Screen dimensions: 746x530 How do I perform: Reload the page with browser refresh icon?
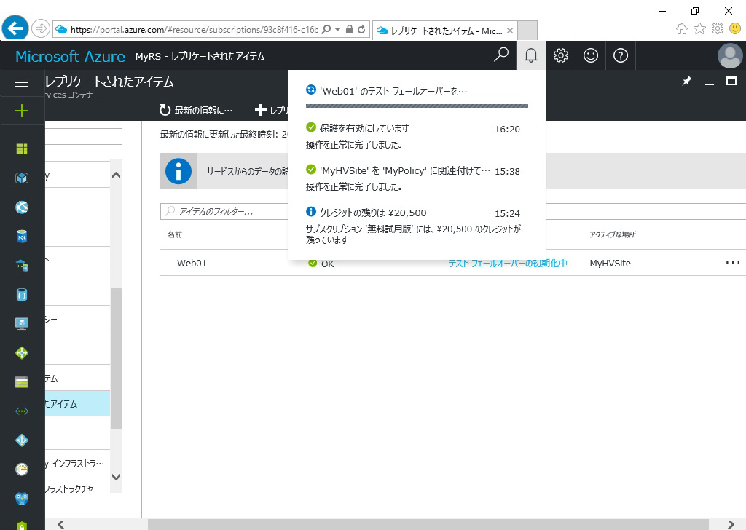pos(361,29)
